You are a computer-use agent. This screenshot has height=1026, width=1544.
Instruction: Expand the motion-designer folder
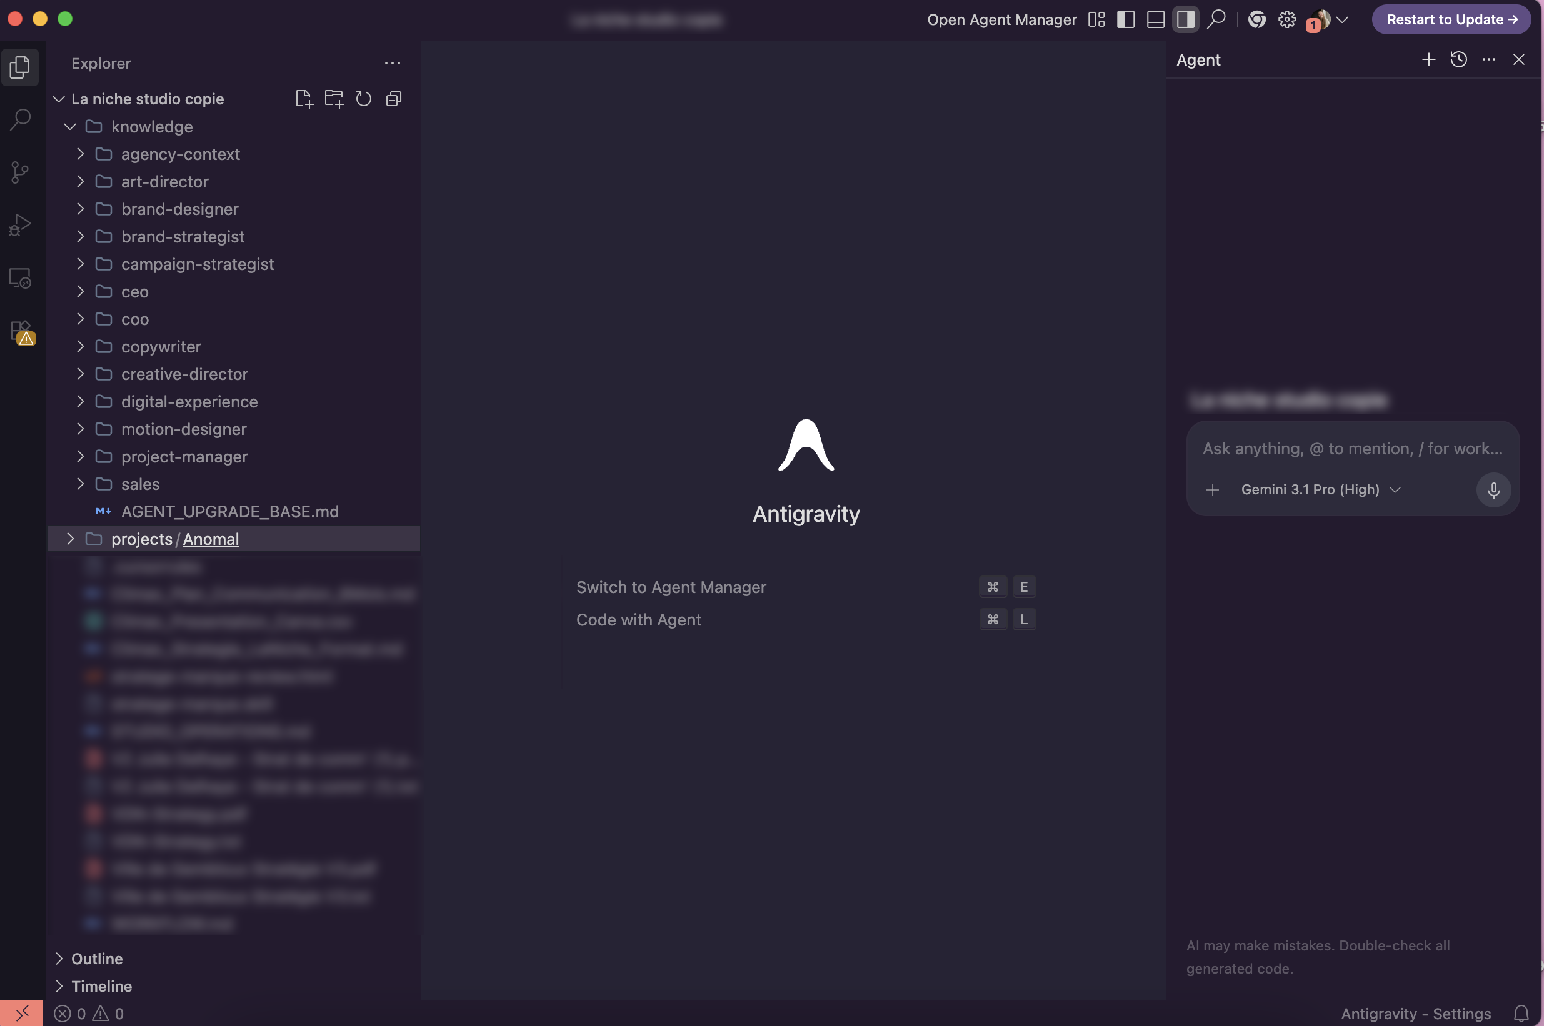tap(80, 429)
